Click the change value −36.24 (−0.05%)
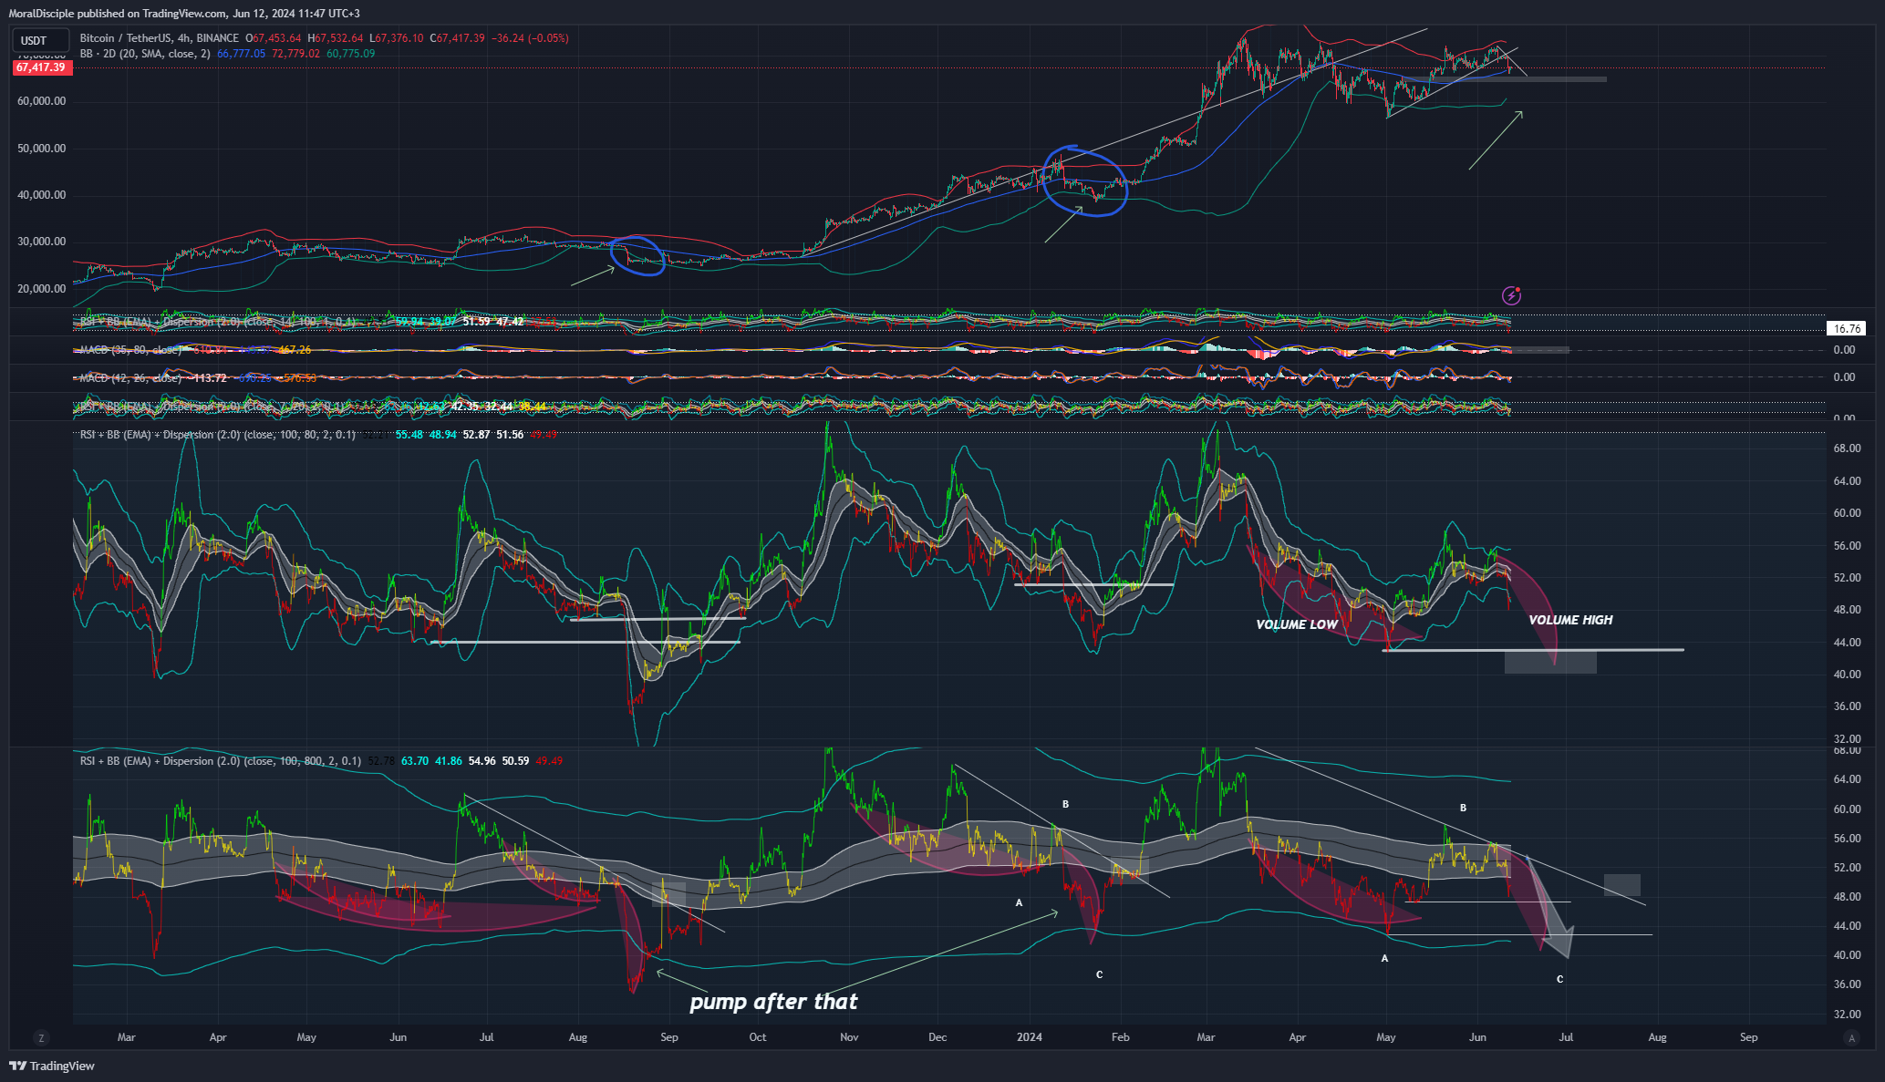Screen dimensions: 1885x1082 point(530,38)
